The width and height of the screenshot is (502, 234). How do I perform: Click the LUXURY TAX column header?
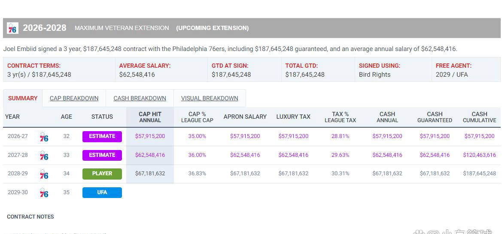coord(293,117)
